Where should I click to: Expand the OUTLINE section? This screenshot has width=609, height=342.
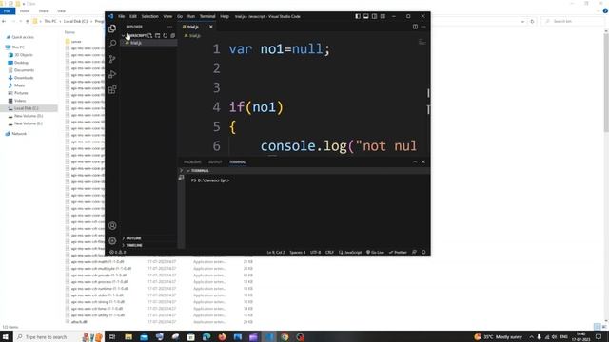[x=133, y=238]
